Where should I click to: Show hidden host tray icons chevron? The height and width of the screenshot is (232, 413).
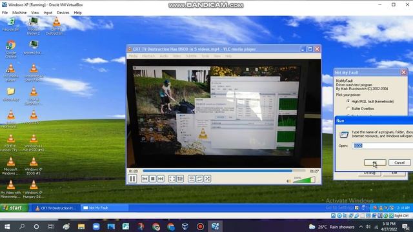[361, 227]
